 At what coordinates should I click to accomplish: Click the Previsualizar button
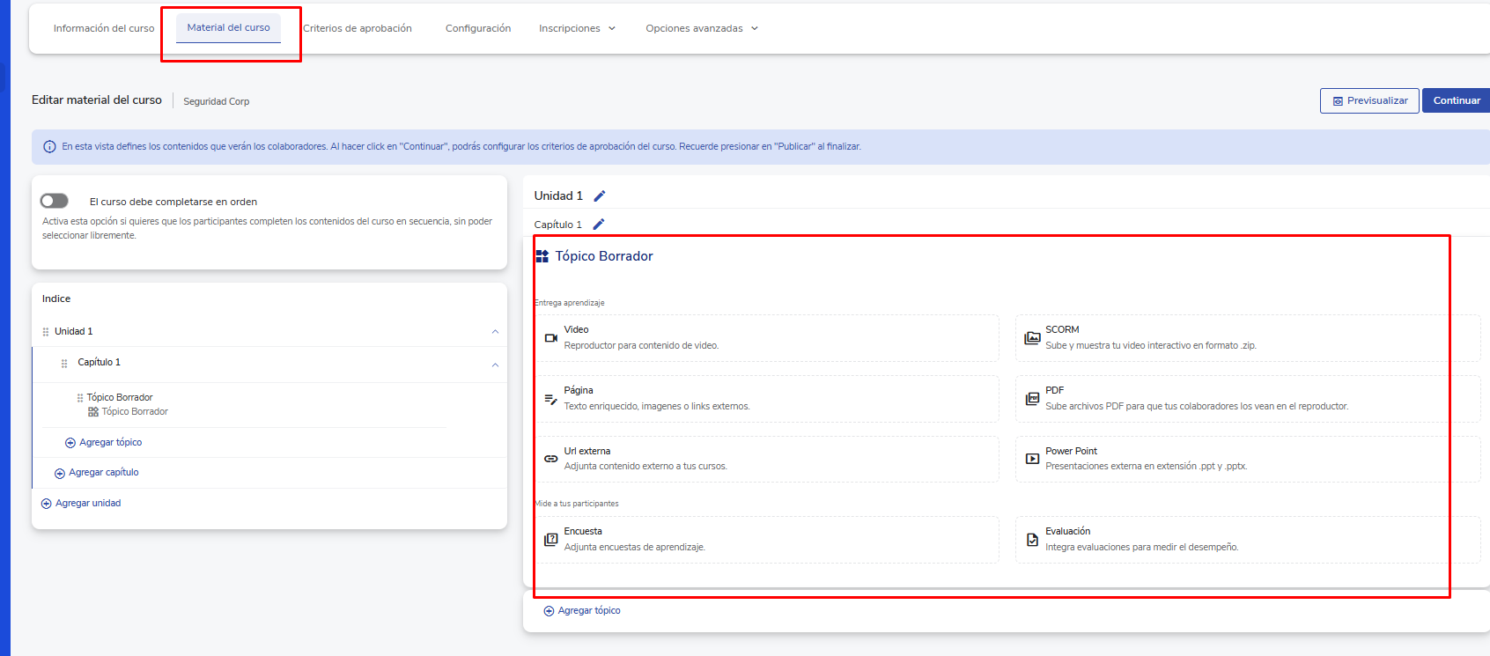click(1368, 100)
